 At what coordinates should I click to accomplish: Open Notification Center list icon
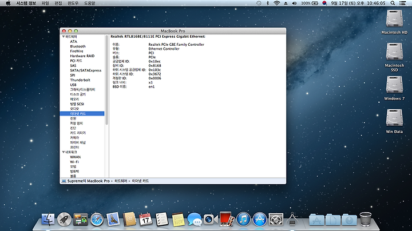[402, 3]
